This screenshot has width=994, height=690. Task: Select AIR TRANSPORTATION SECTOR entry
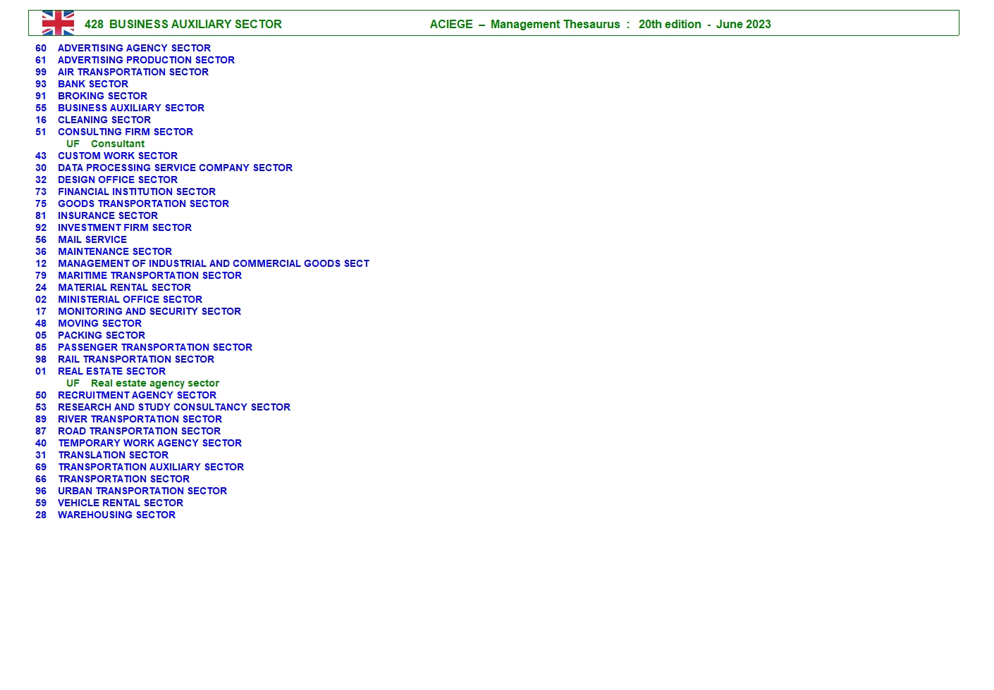coord(133,73)
